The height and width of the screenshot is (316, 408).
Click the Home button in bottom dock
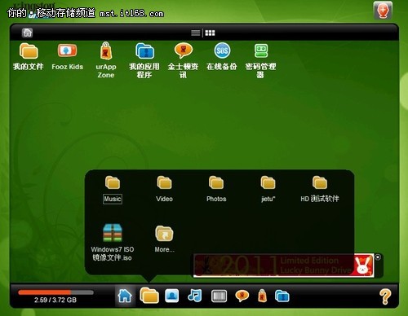tap(125, 296)
